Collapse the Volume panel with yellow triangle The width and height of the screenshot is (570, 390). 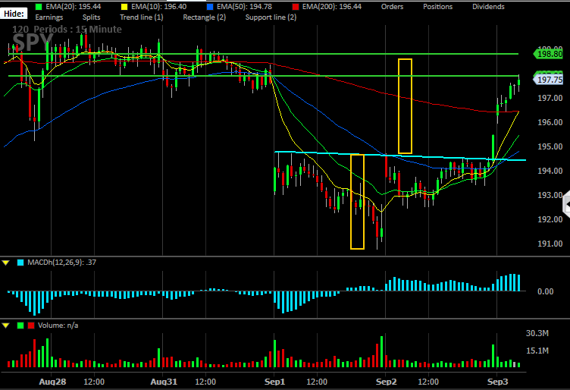(6, 326)
